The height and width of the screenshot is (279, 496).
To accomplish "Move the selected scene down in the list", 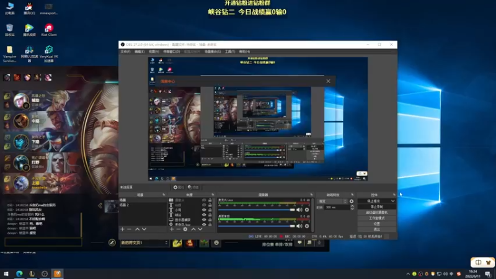I will pos(144,229).
